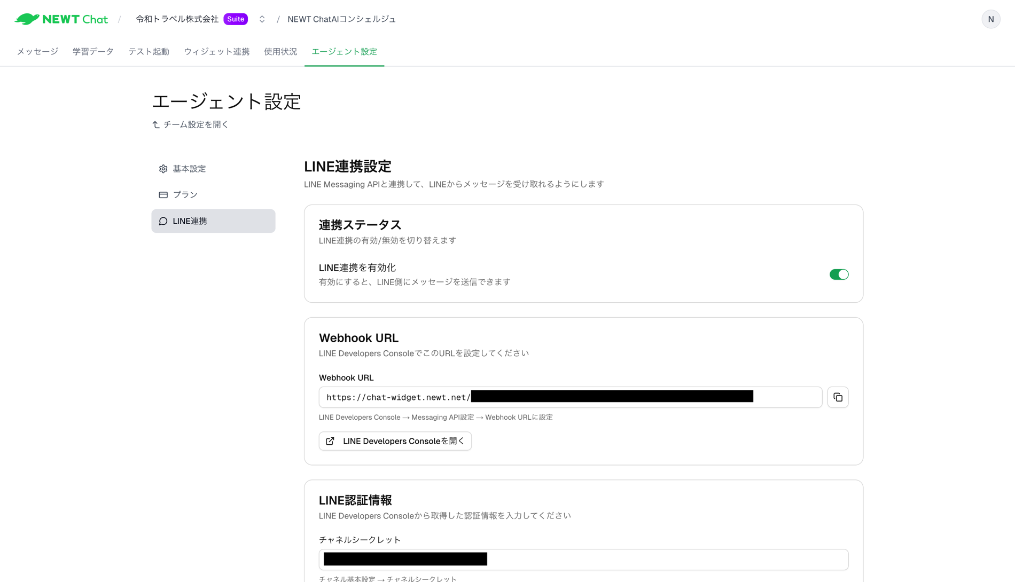The width and height of the screenshot is (1015, 582).
Task: Open チーム設定を開く link
Action: click(196, 124)
